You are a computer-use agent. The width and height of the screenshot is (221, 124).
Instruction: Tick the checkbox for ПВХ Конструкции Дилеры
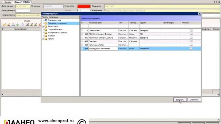pyautogui.click(x=82, y=34)
